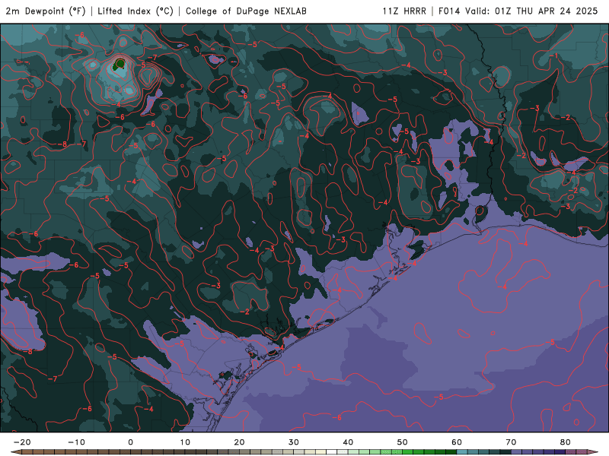
Task: Click the -1 lifted index contour label
Action: [x=554, y=56]
